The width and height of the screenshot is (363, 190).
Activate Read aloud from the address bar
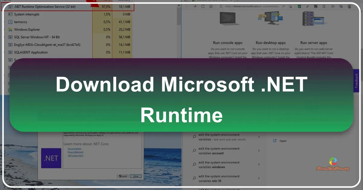[x=283, y=6]
